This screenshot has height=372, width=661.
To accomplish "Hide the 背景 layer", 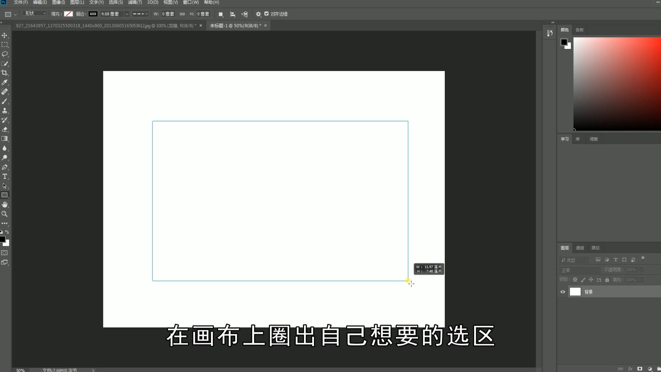I will [563, 292].
